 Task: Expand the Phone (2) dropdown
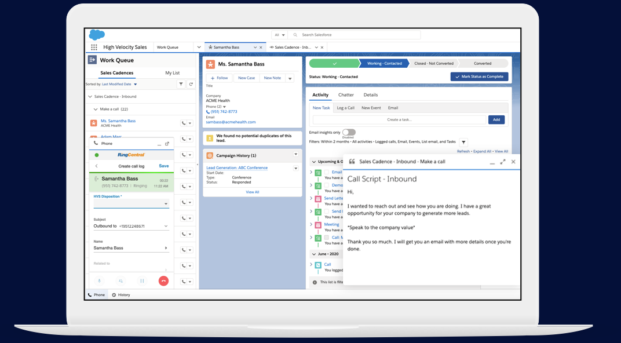[x=225, y=107]
